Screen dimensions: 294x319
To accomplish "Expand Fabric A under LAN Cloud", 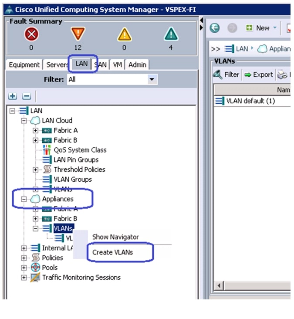I will 35,130.
